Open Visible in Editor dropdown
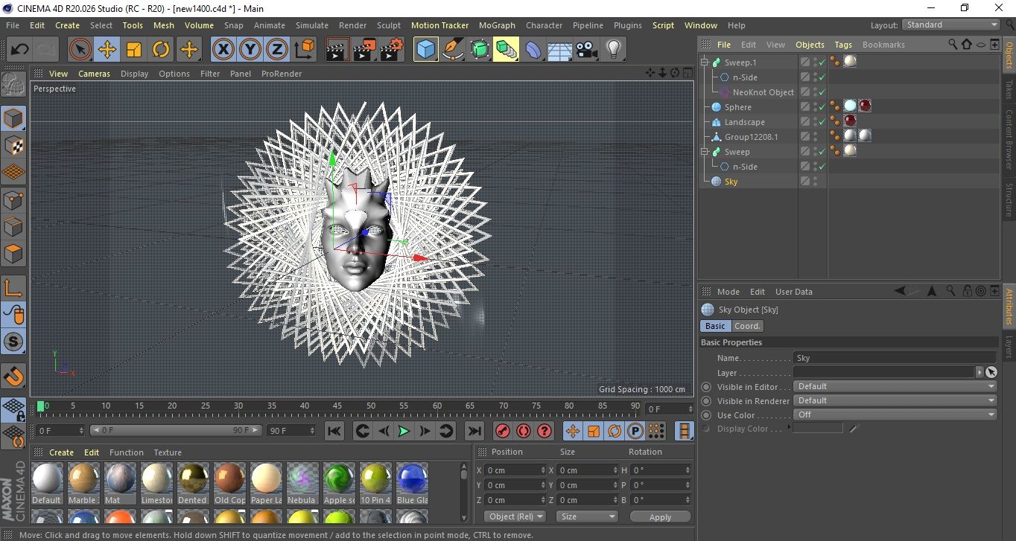This screenshot has height=541, width=1016. click(895, 386)
